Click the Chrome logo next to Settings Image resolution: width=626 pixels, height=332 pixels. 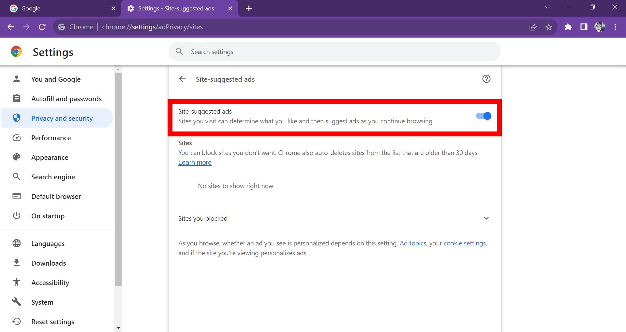coord(16,52)
